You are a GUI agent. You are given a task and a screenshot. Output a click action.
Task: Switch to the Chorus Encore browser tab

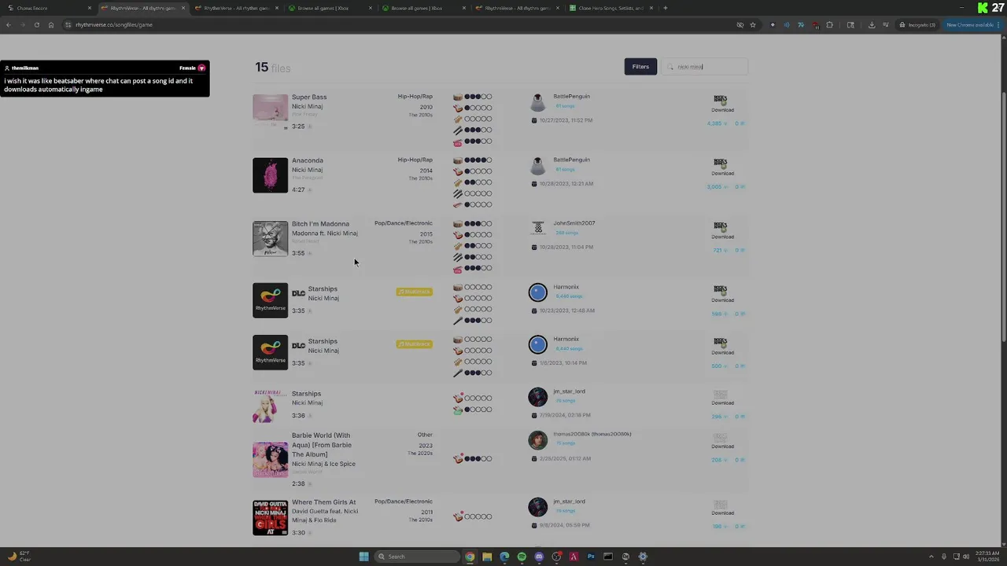(x=47, y=8)
